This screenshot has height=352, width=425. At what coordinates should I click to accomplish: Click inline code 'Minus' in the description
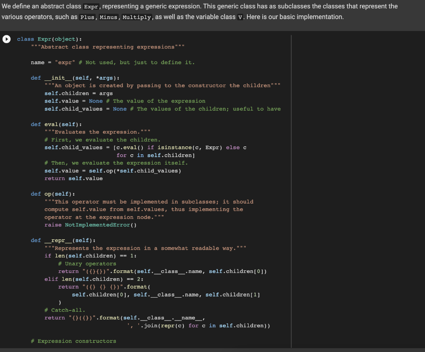click(x=108, y=17)
